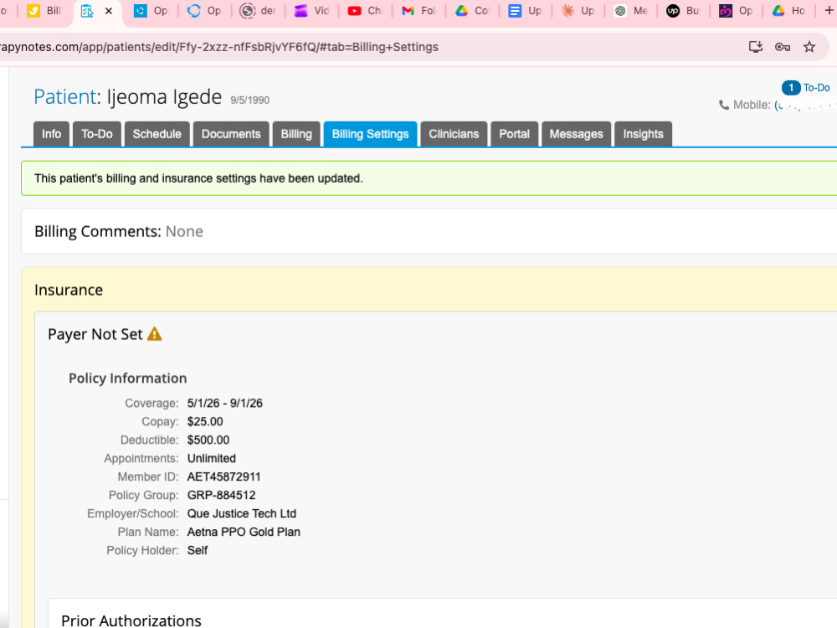The height and width of the screenshot is (628, 837).
Task: Click the patient's mobile number link
Action: [805, 106]
